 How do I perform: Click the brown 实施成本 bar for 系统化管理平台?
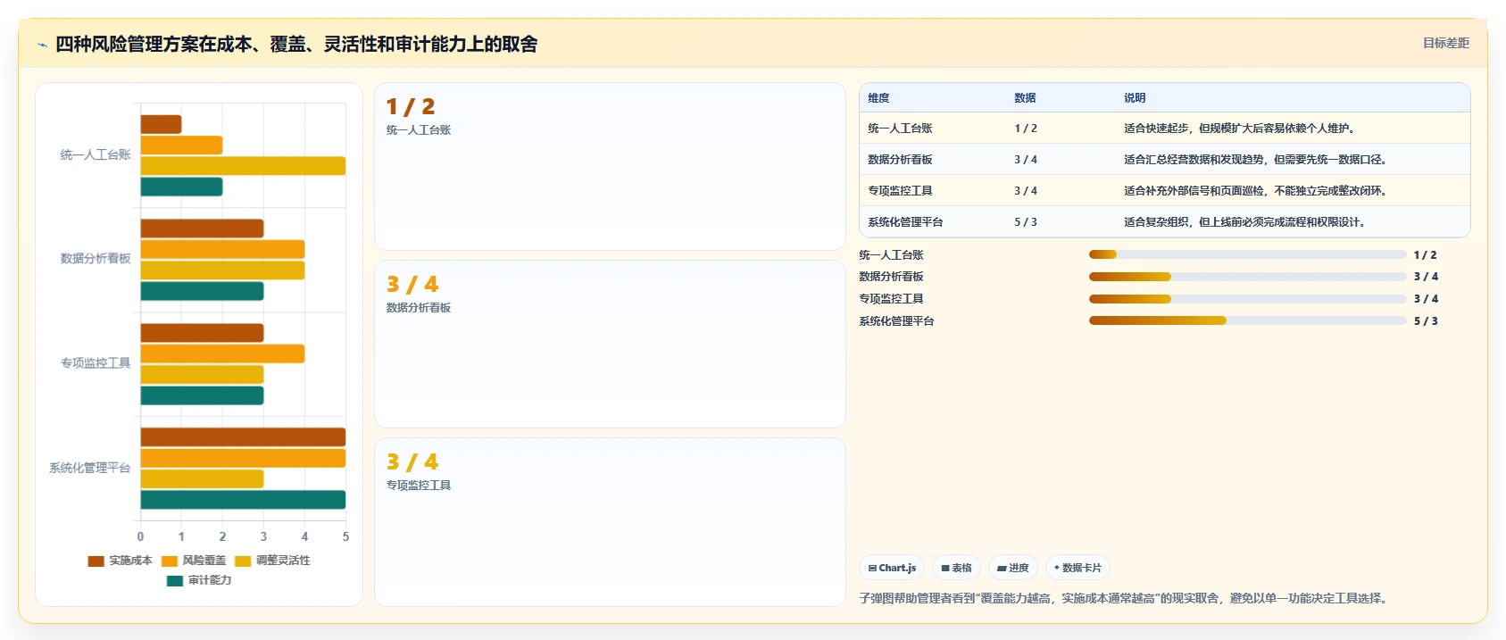(x=243, y=437)
